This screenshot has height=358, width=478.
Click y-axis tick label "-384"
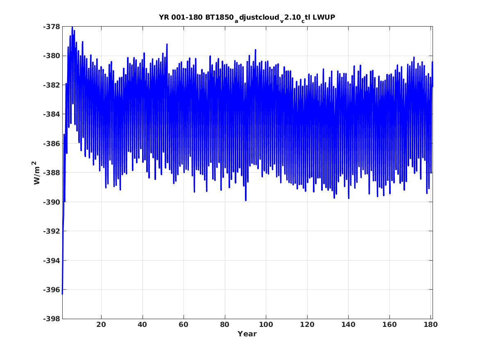click(51, 115)
